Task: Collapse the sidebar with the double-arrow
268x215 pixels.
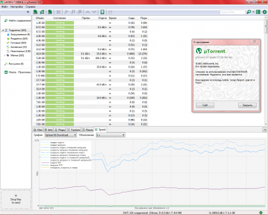Action: (28, 12)
